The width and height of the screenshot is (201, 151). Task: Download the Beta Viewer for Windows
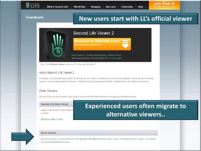point(45,119)
